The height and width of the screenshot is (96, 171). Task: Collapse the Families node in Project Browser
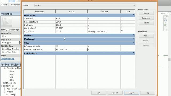tap(2, 86)
